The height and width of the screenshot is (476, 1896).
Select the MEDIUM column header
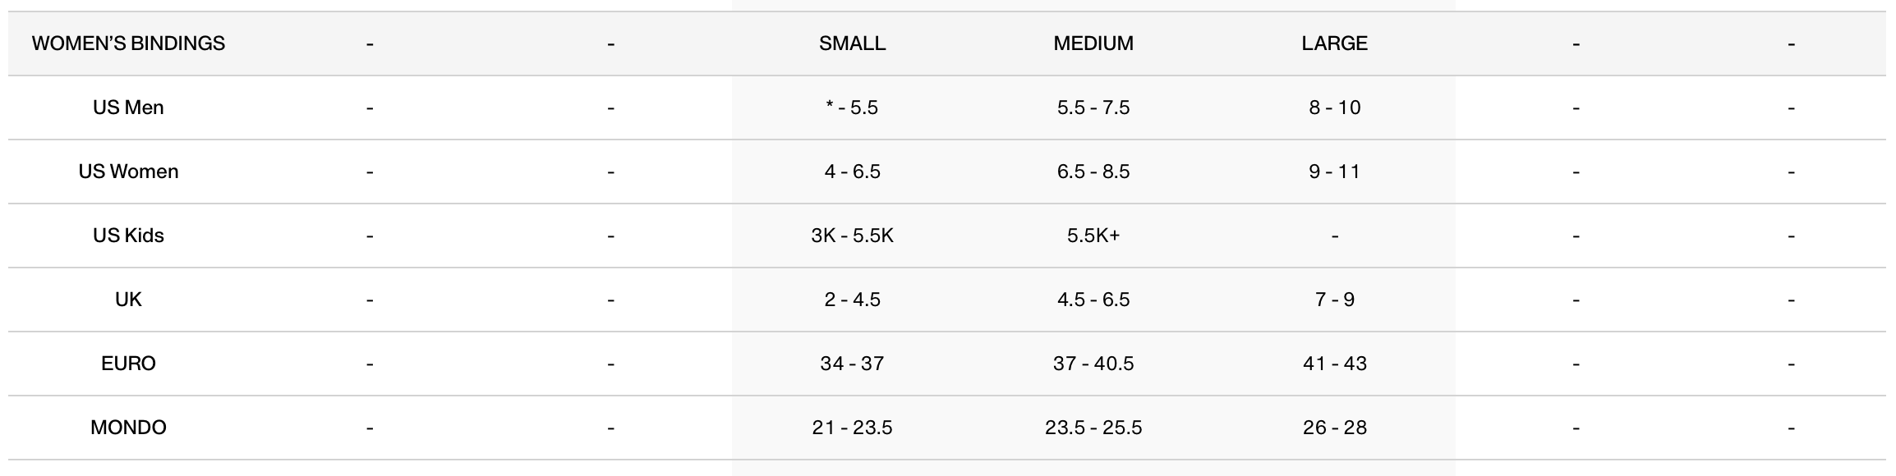coord(1093,43)
